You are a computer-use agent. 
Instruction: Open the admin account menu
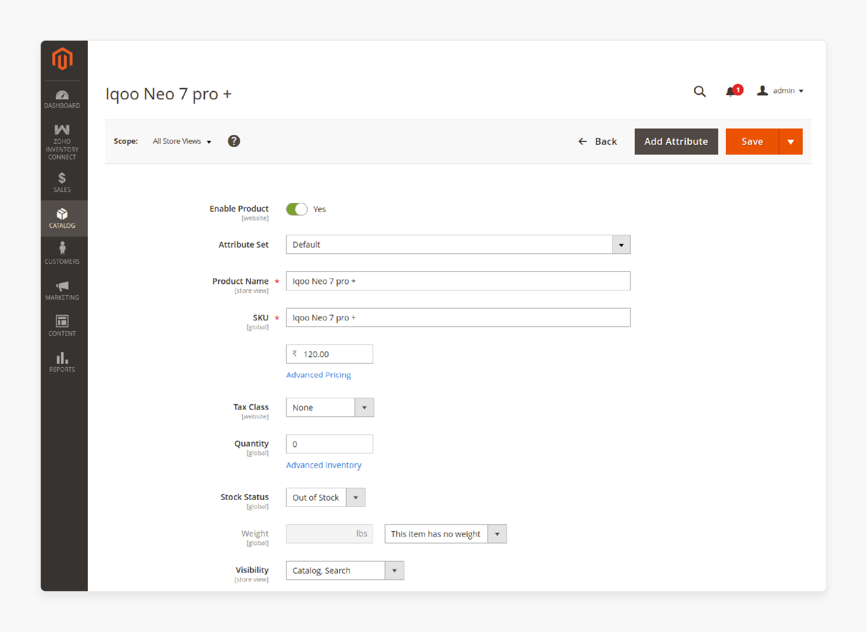tap(780, 91)
